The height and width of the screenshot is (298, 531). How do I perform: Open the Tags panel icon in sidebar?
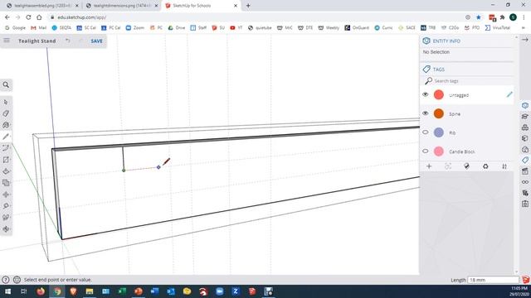525,160
